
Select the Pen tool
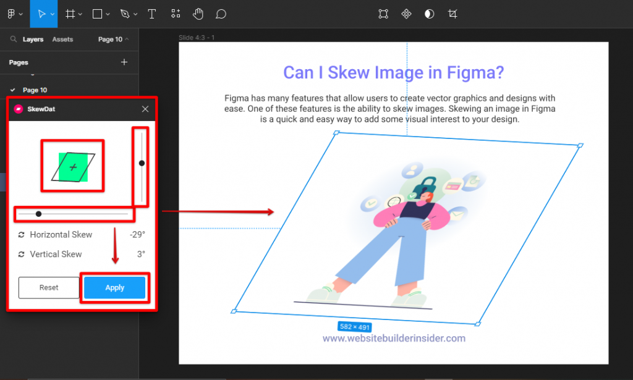[x=125, y=14]
